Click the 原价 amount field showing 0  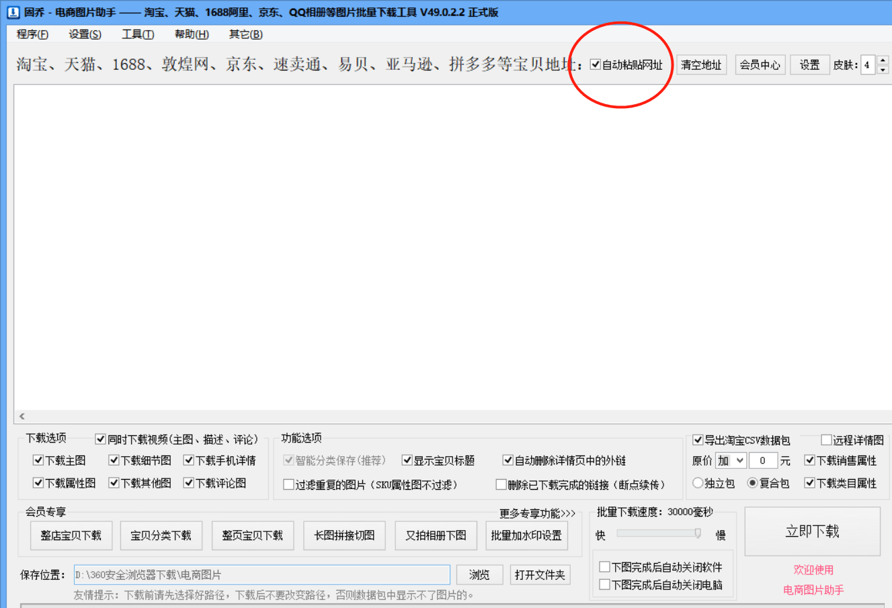tap(763, 460)
